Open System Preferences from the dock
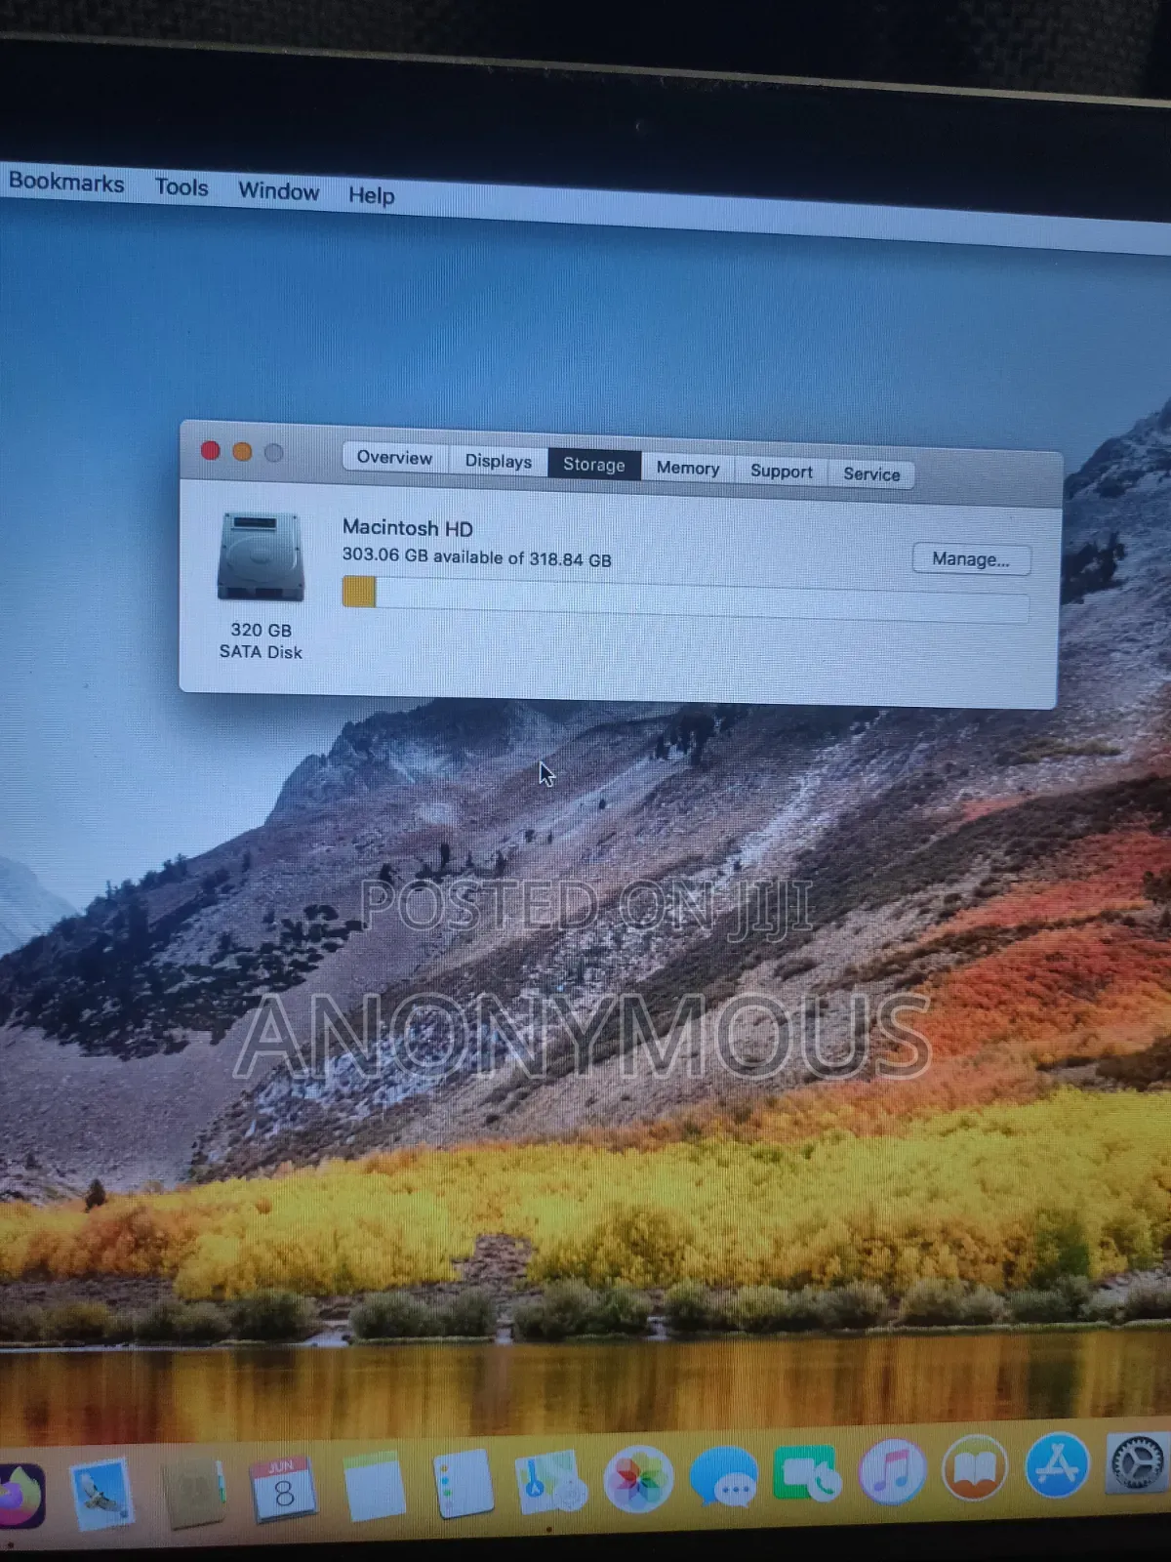Viewport: 1171px width, 1562px height. pos(1138,1461)
